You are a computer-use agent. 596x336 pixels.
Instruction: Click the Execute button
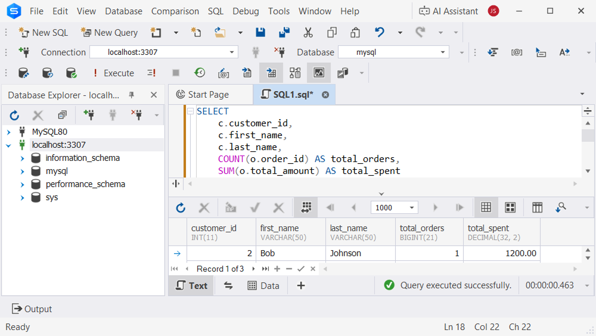113,73
